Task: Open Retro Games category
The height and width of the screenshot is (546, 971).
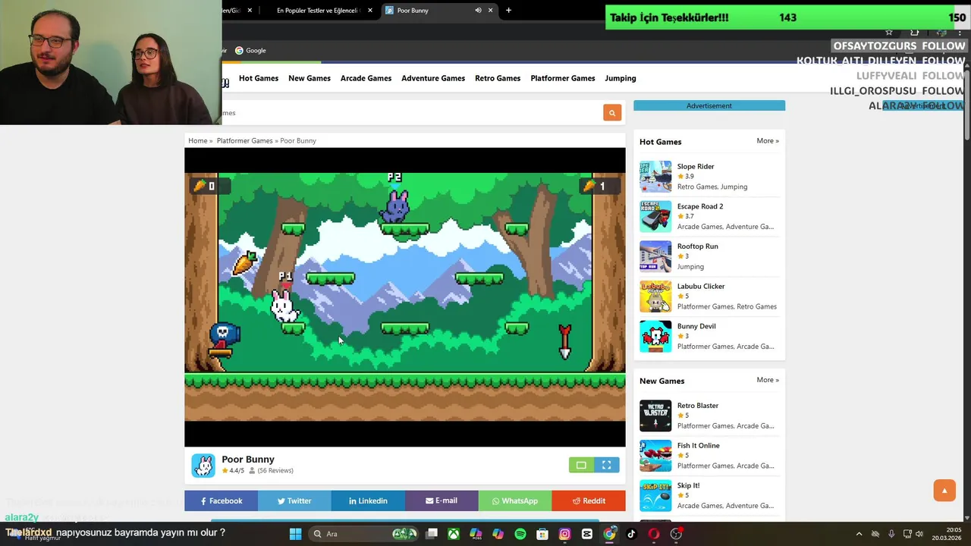Action: coord(498,78)
